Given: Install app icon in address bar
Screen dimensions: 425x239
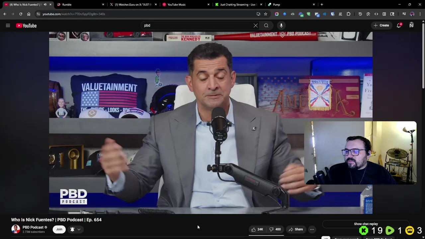Looking at the screenshot, I should point(258,14).
